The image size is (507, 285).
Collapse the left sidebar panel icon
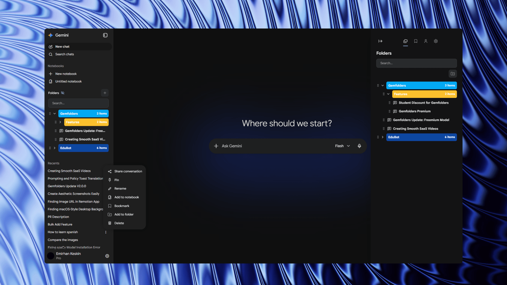point(105,35)
